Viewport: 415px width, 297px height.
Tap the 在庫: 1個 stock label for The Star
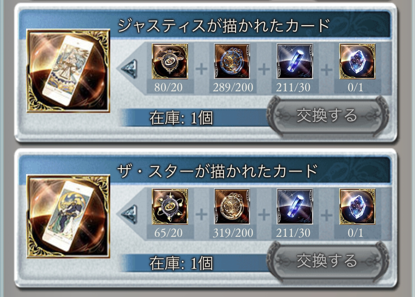click(x=181, y=263)
